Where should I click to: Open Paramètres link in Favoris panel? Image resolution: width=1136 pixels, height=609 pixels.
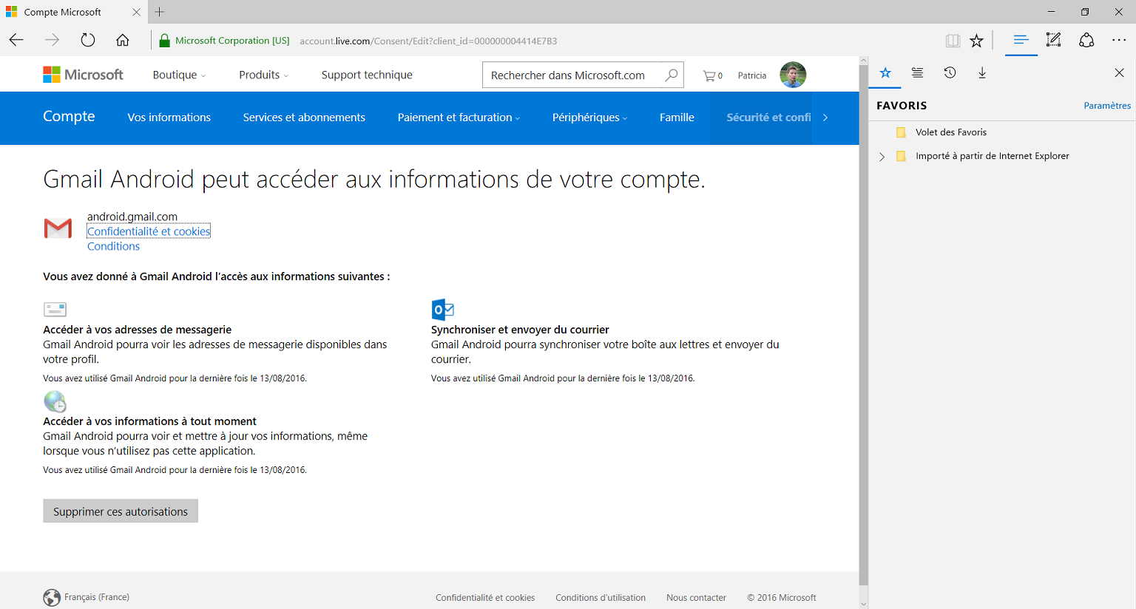tap(1107, 106)
